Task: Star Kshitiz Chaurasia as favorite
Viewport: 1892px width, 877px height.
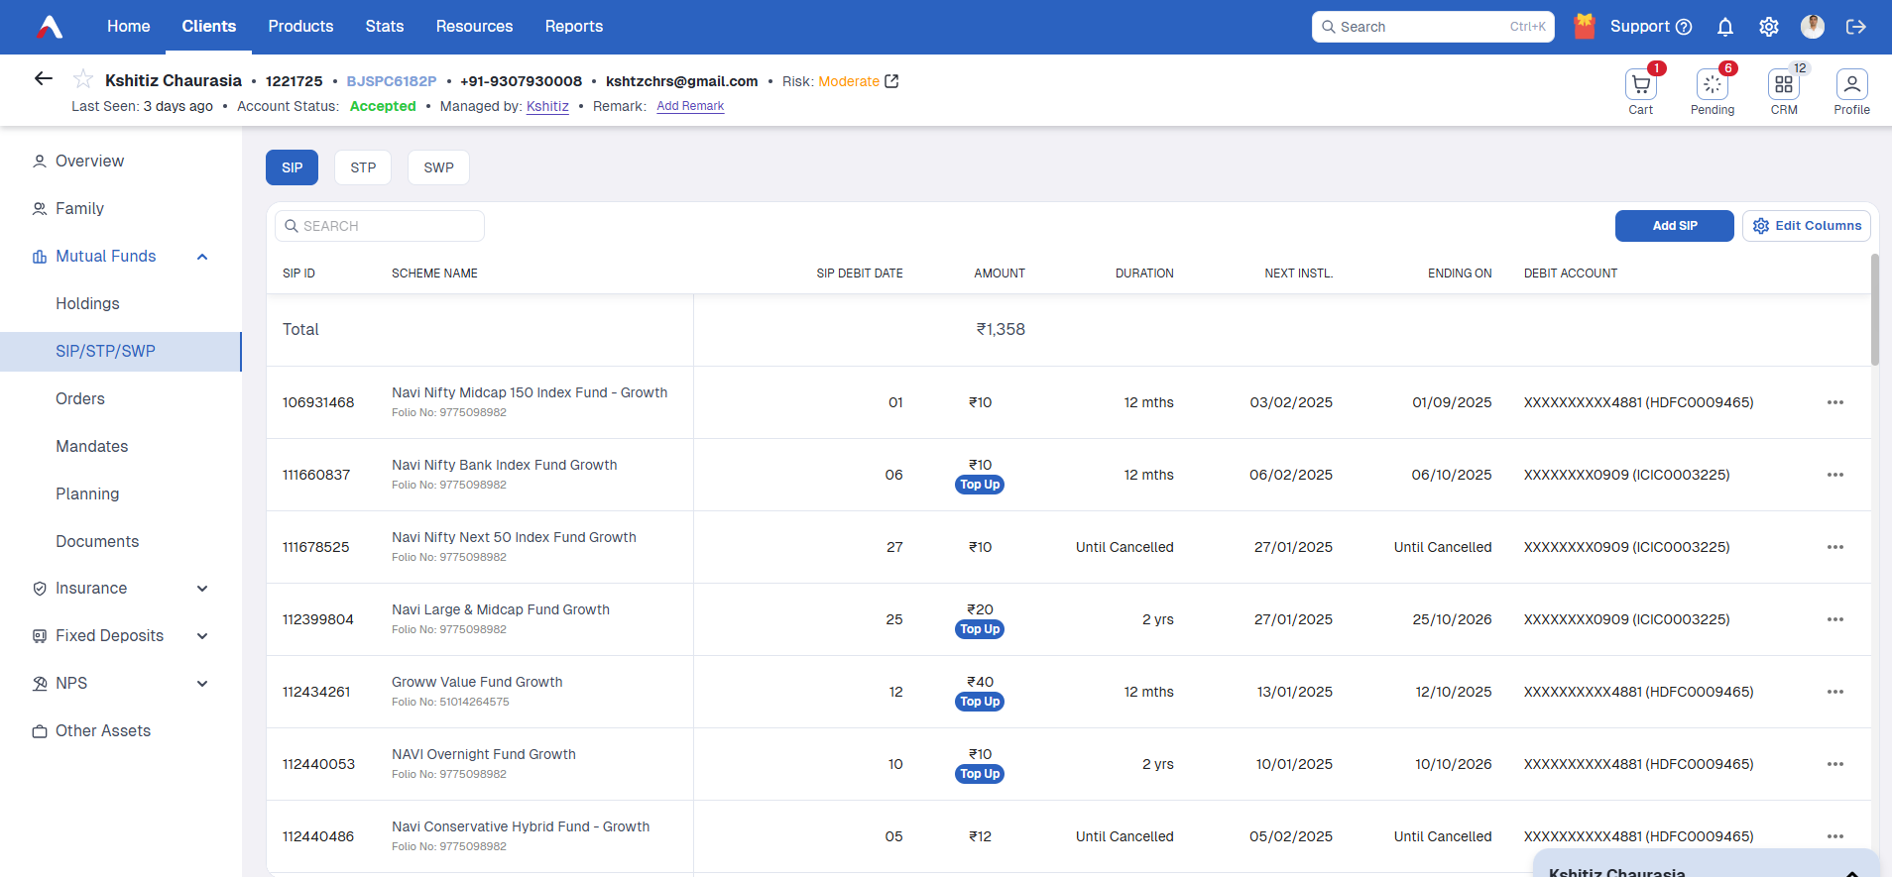Action: [83, 79]
